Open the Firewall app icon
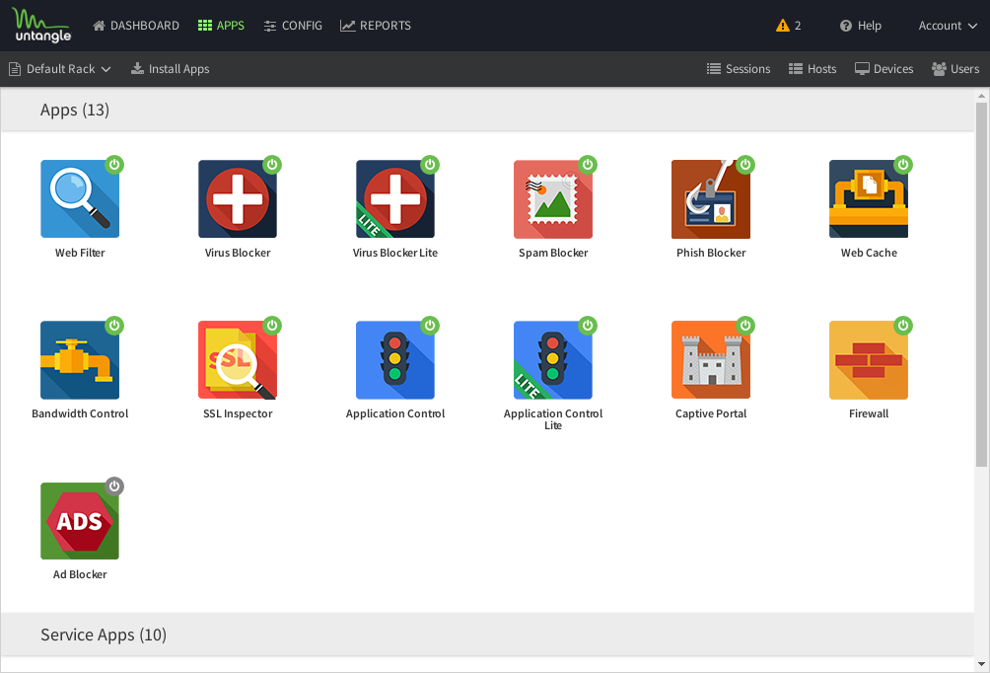990x673 pixels. [869, 360]
